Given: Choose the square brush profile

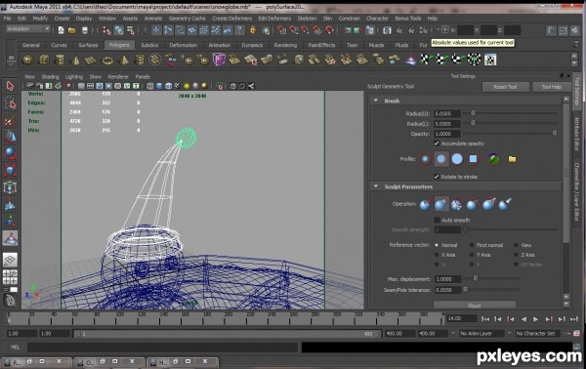Looking at the screenshot, I should tap(473, 159).
